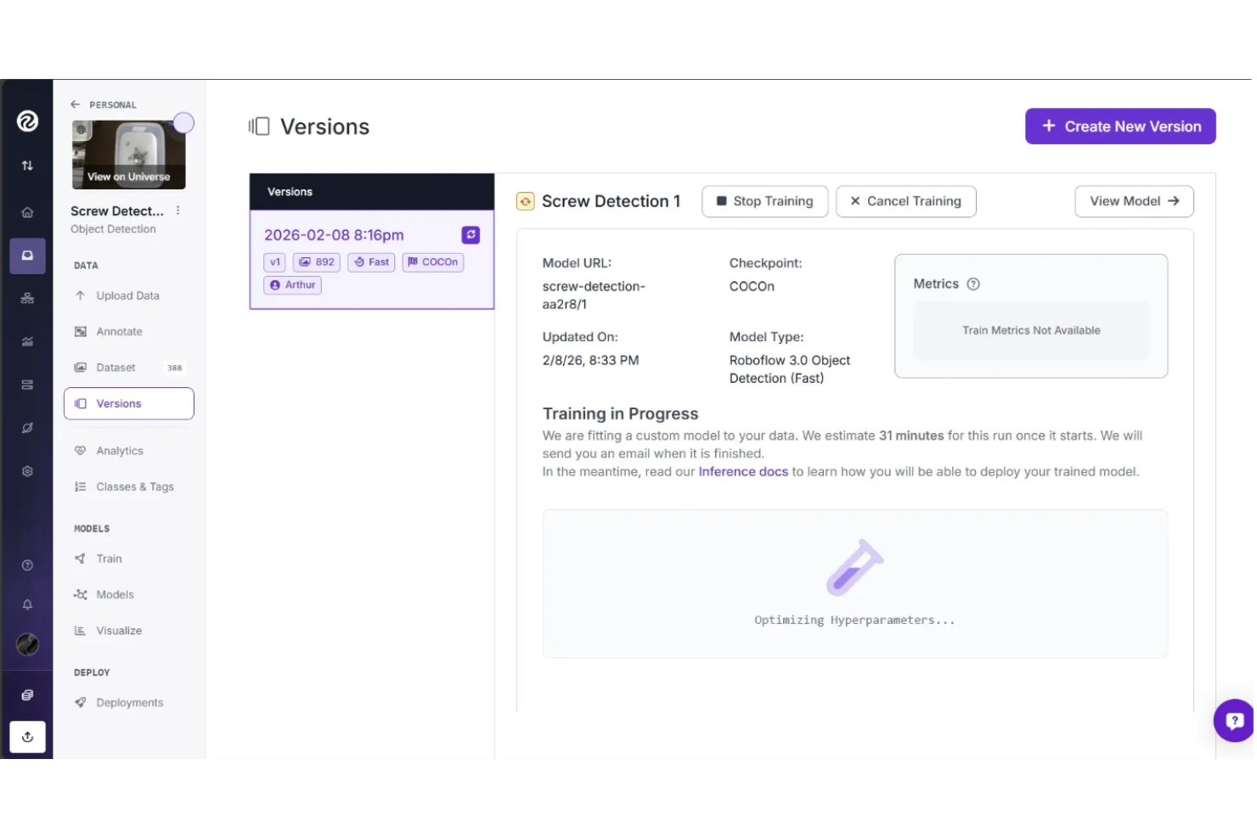Click the upload icon at sidebar bottom

[27, 737]
